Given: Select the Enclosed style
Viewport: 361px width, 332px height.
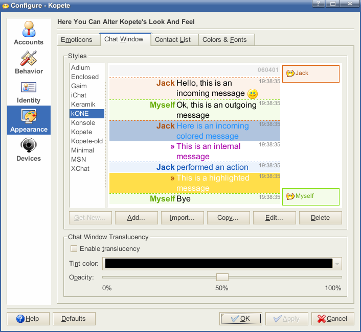Looking at the screenshot, I should (87, 77).
